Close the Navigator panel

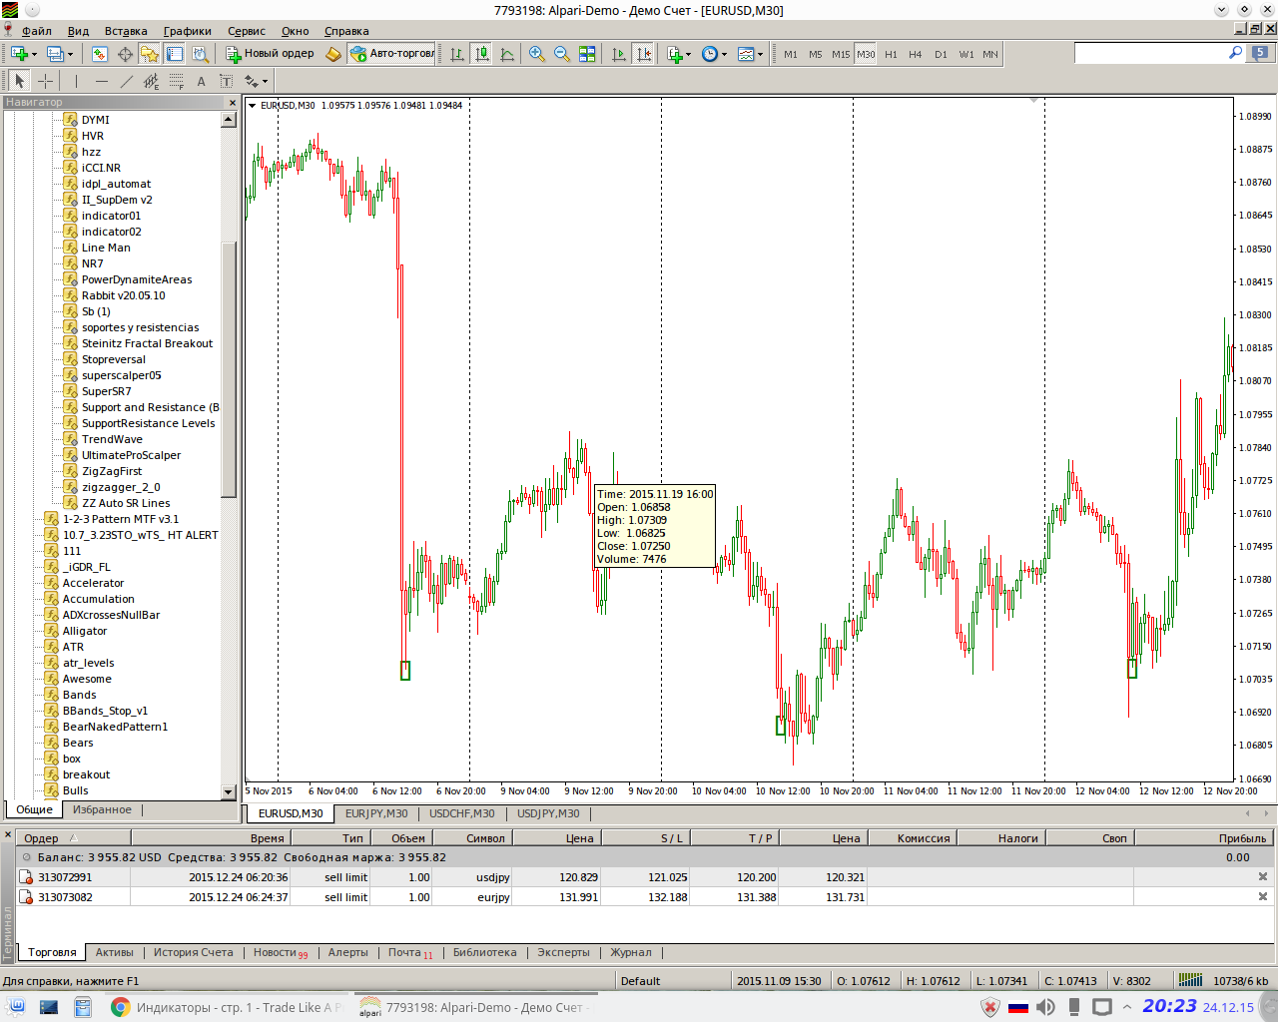[233, 102]
